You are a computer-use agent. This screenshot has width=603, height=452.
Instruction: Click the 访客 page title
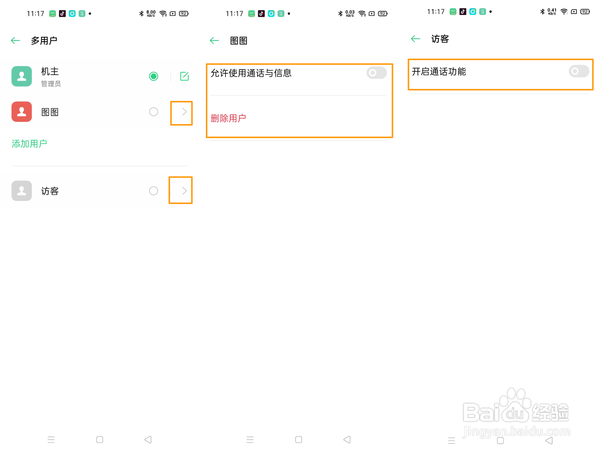tap(439, 39)
